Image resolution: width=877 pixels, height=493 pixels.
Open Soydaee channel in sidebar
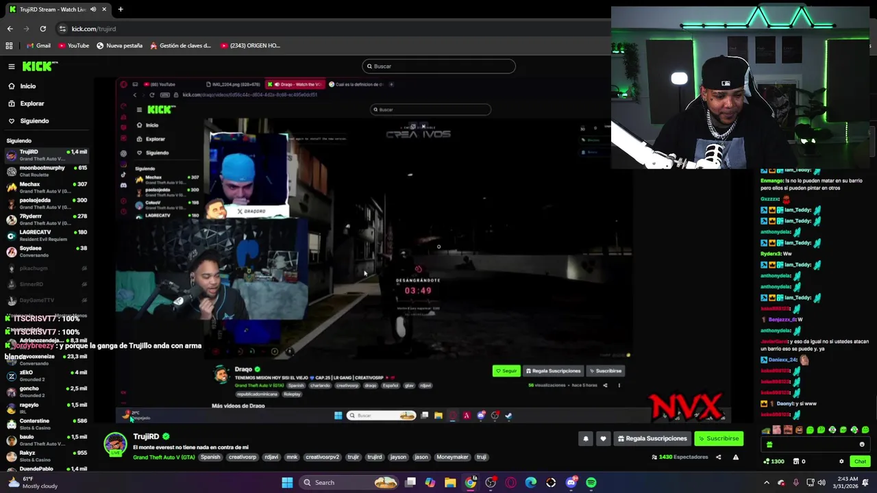pos(47,251)
